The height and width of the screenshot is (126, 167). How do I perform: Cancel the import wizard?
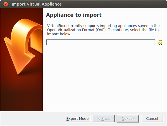pos(152,119)
